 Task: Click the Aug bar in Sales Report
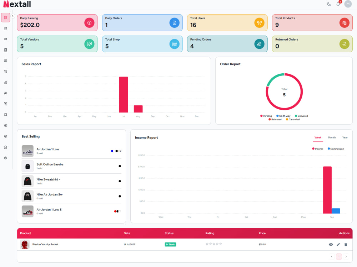tap(138, 109)
